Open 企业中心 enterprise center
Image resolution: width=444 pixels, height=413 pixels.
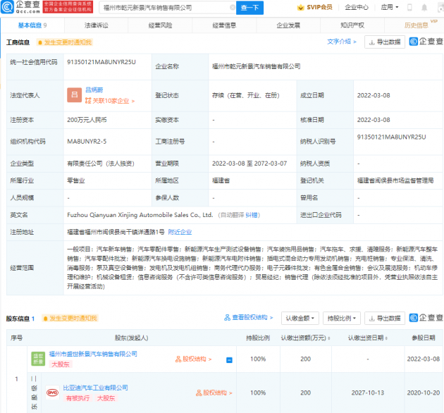tap(357, 7)
